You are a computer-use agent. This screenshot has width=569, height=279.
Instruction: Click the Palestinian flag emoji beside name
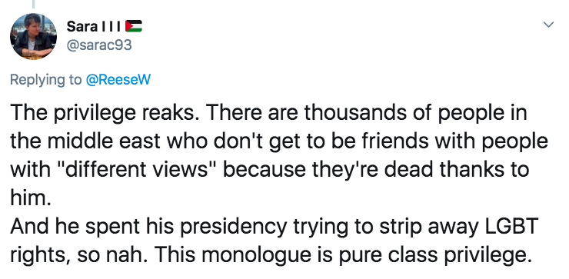coord(134,26)
